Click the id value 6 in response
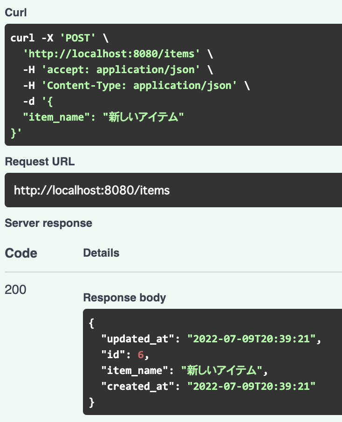Screen dimensions: 342x422 (141, 355)
